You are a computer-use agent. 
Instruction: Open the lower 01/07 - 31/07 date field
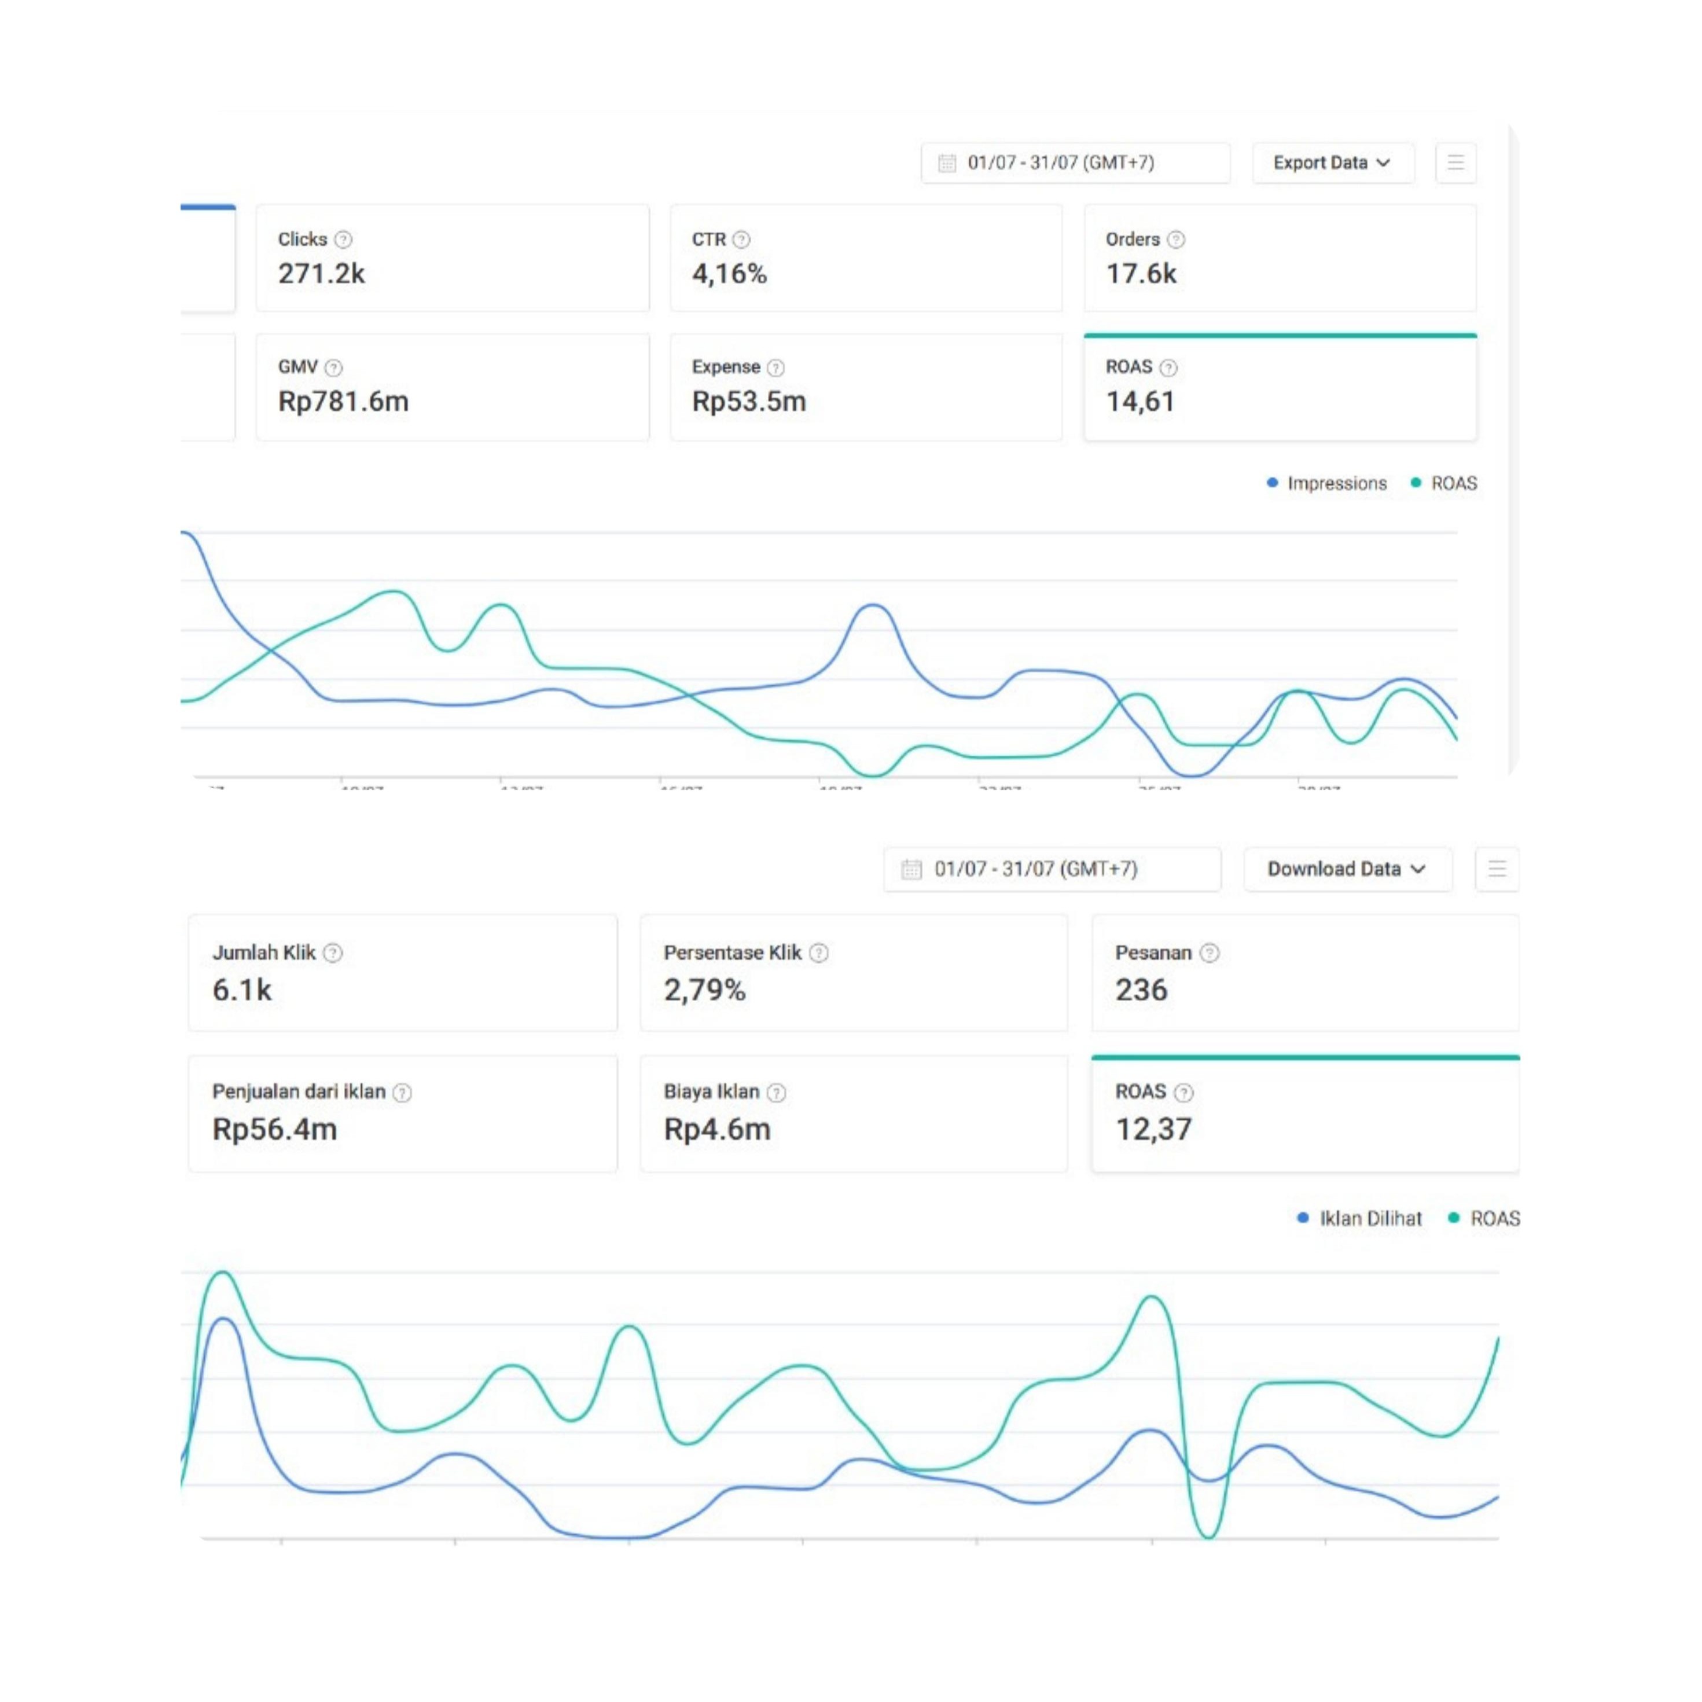point(1052,869)
